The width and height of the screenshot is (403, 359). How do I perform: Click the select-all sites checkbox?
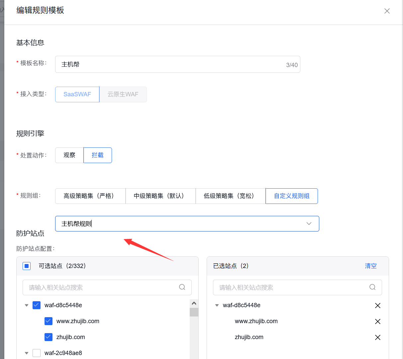27,266
